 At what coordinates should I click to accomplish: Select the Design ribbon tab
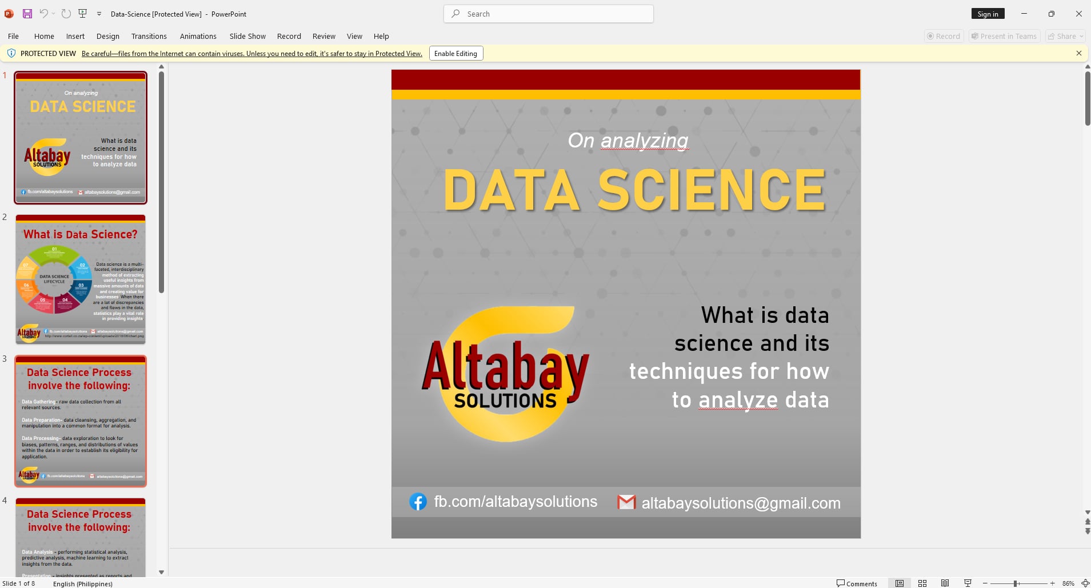coord(108,36)
